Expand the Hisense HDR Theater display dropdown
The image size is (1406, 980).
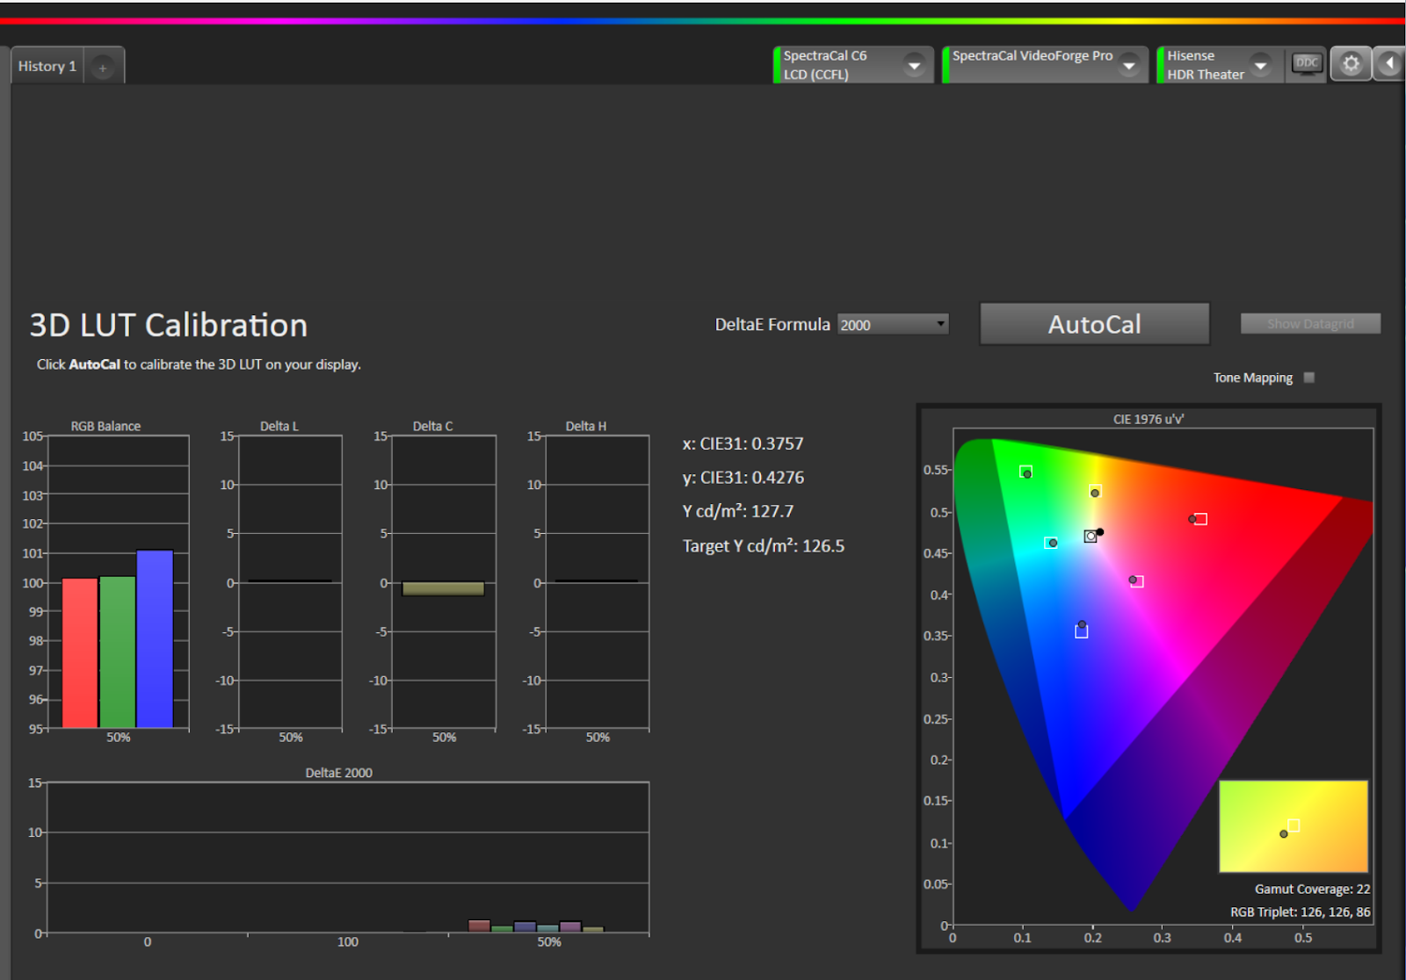(x=1261, y=65)
